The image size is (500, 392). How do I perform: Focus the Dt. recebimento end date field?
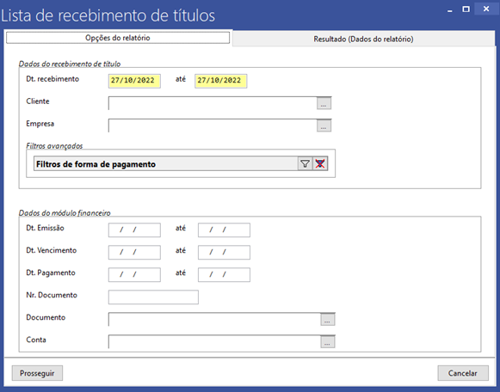tap(220, 81)
